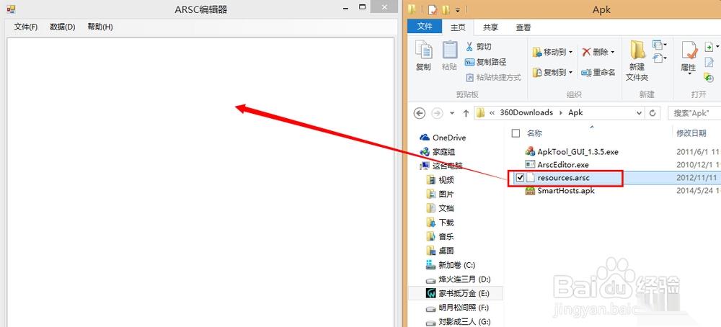The image size is (721, 327).
Task: Open the 帮助(H) menu in ARSC编辑器
Action: coord(100,27)
